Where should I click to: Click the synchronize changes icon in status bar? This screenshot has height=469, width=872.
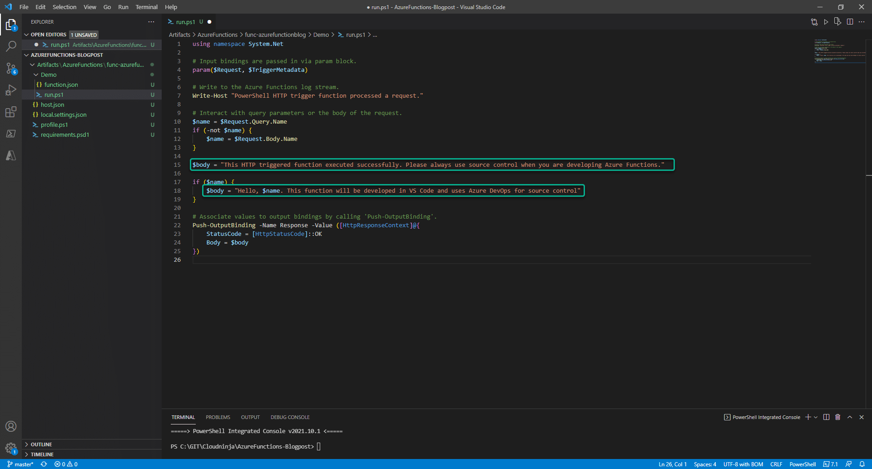click(x=44, y=464)
